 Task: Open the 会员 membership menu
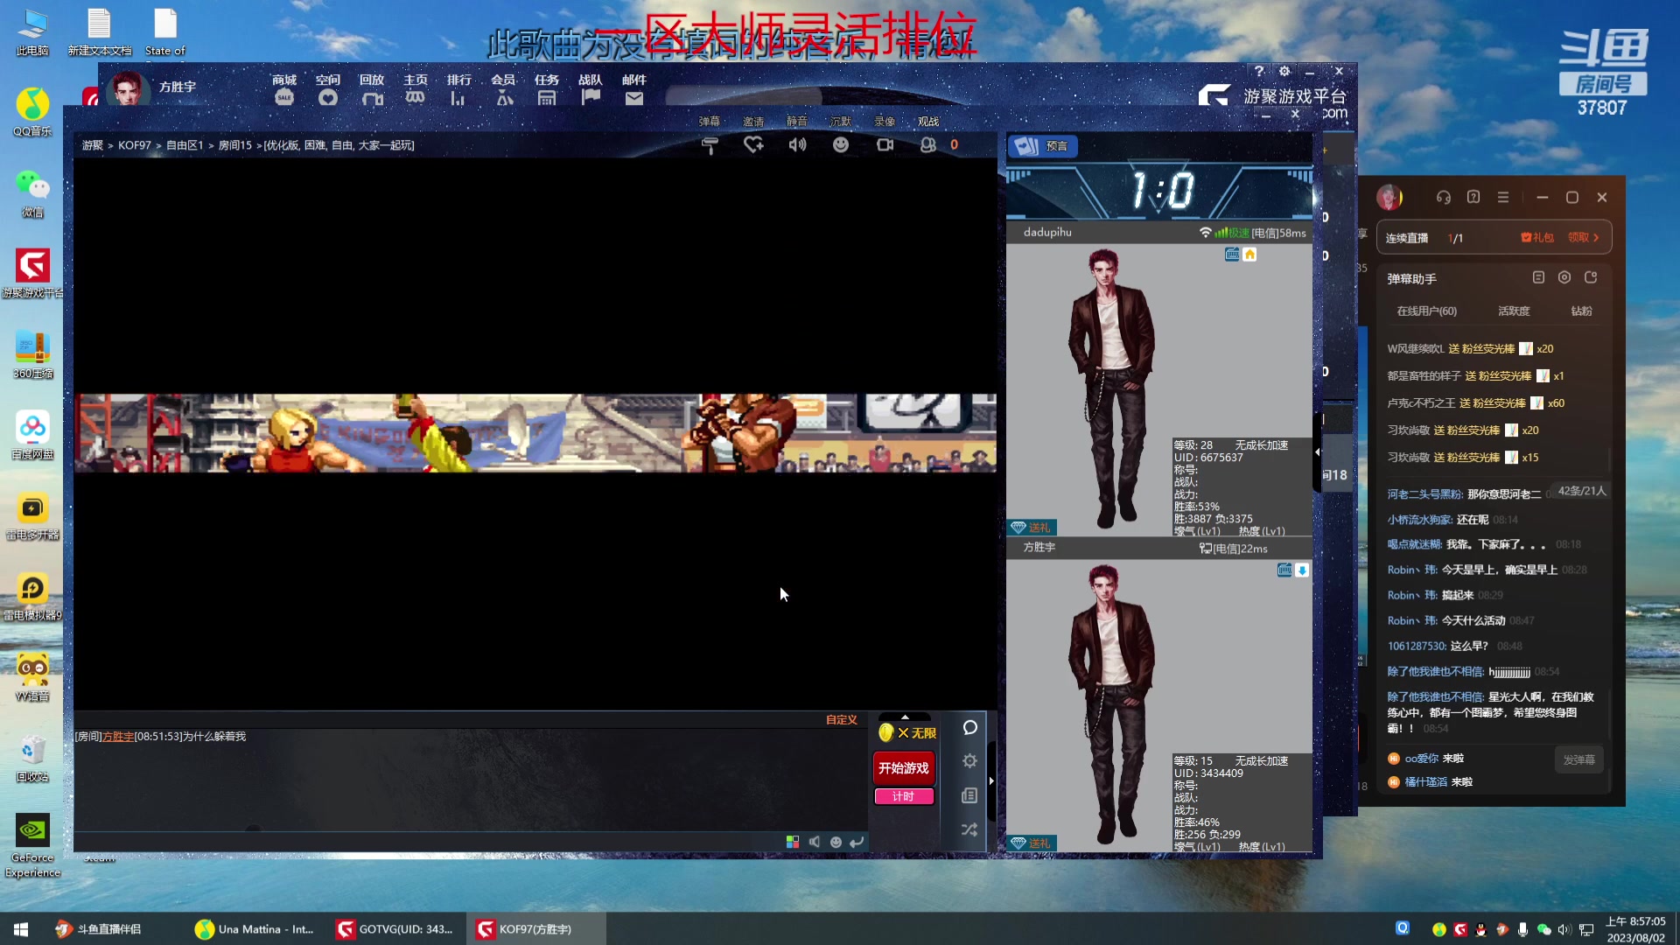point(503,88)
